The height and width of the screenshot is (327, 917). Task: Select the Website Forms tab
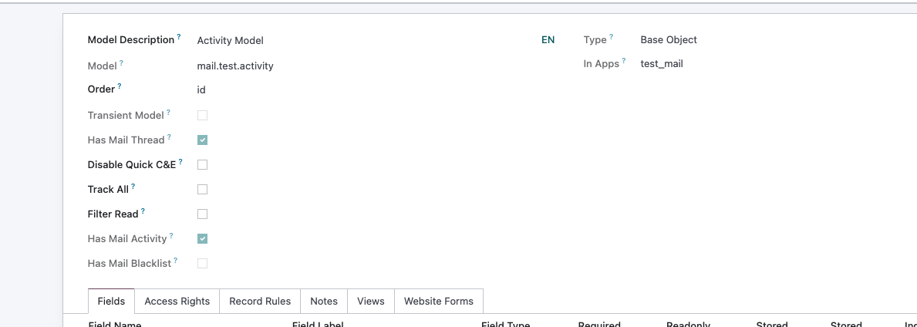439,302
